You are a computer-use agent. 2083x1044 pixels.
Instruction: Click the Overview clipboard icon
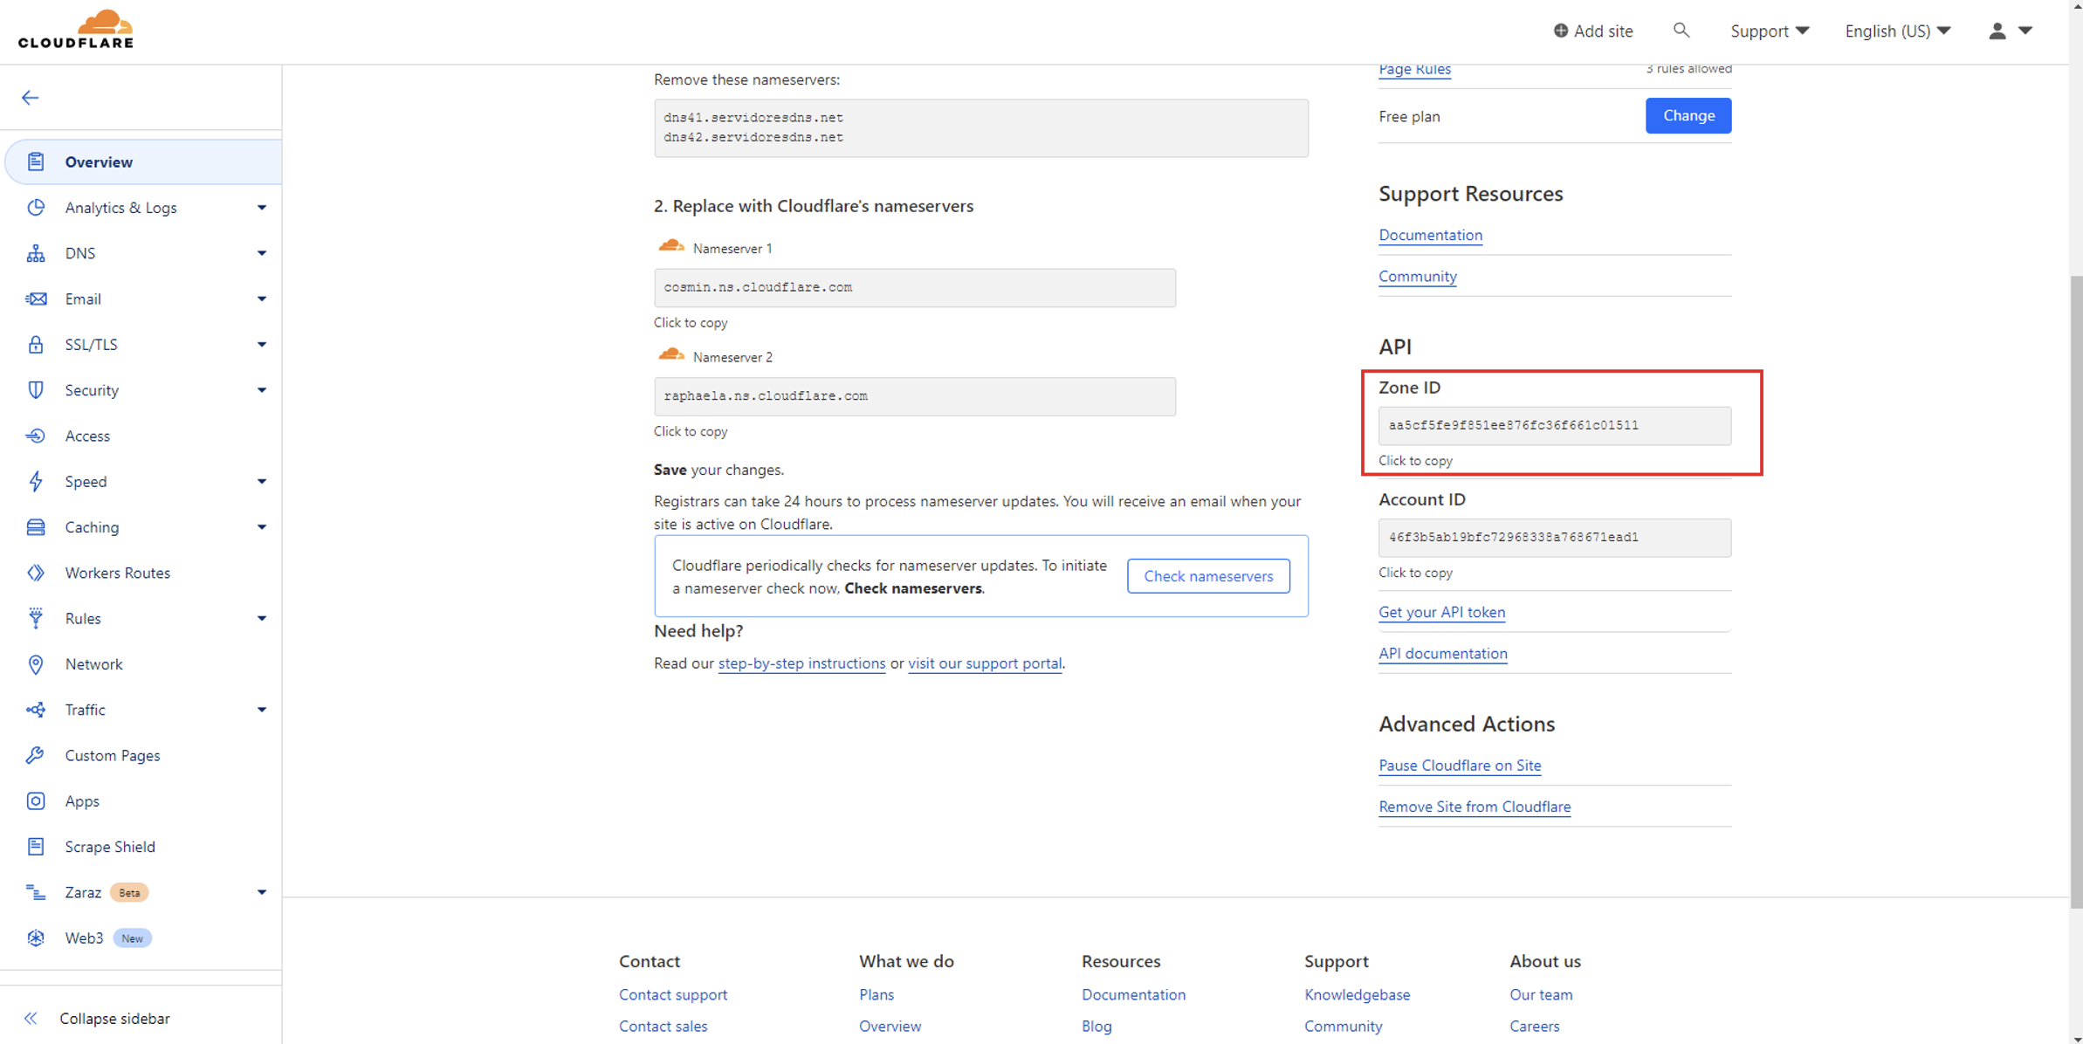tap(36, 161)
